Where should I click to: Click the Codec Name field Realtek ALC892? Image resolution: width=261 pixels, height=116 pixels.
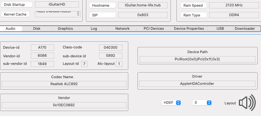point(64,84)
